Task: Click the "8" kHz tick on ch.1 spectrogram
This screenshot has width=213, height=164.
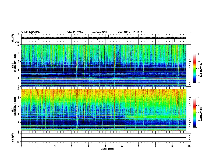Action: (19, 53)
